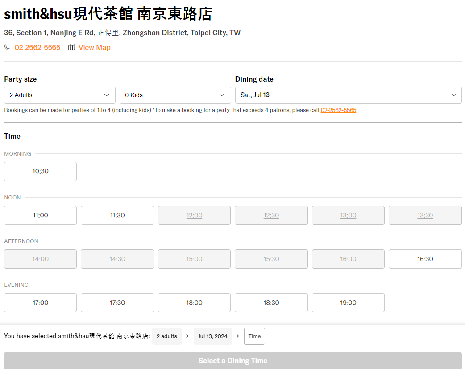Click the MORNING section label
This screenshot has width=465, height=369.
17,154
